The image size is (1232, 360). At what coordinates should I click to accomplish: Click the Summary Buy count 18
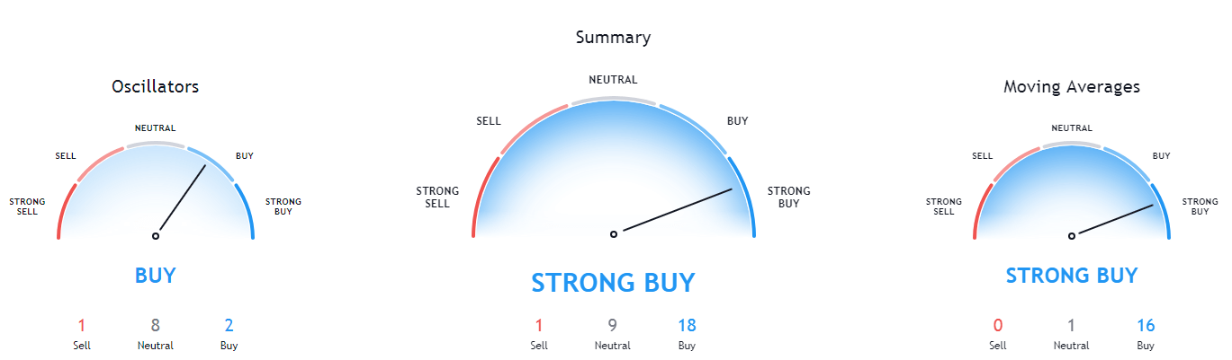pos(688,326)
